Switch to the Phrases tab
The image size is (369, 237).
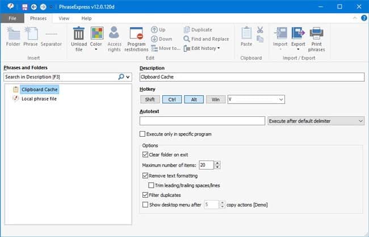38,18
